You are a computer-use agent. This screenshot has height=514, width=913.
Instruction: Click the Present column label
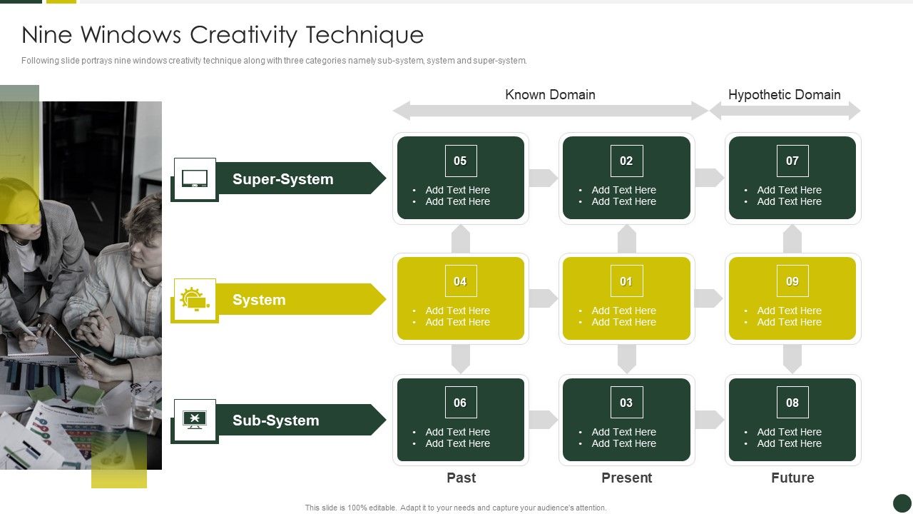(x=626, y=478)
